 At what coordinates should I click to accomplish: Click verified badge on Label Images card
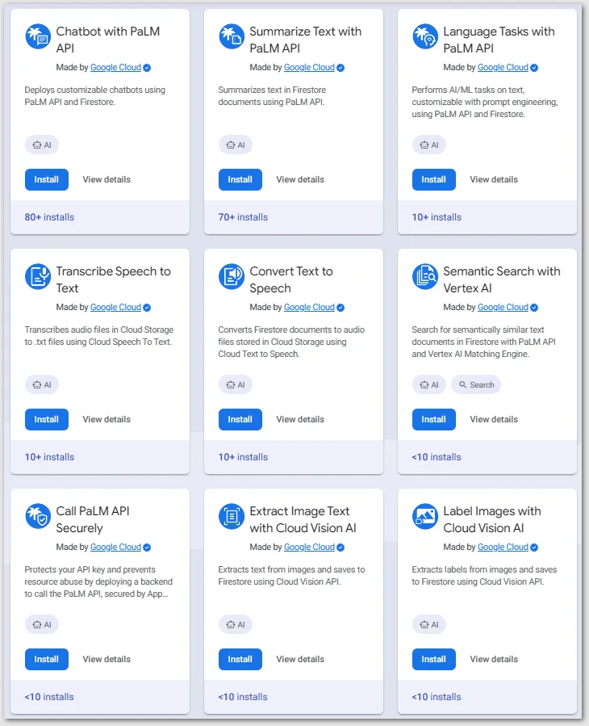coord(534,548)
